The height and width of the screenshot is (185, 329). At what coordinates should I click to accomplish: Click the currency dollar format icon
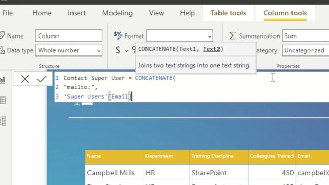pyautogui.click(x=118, y=50)
